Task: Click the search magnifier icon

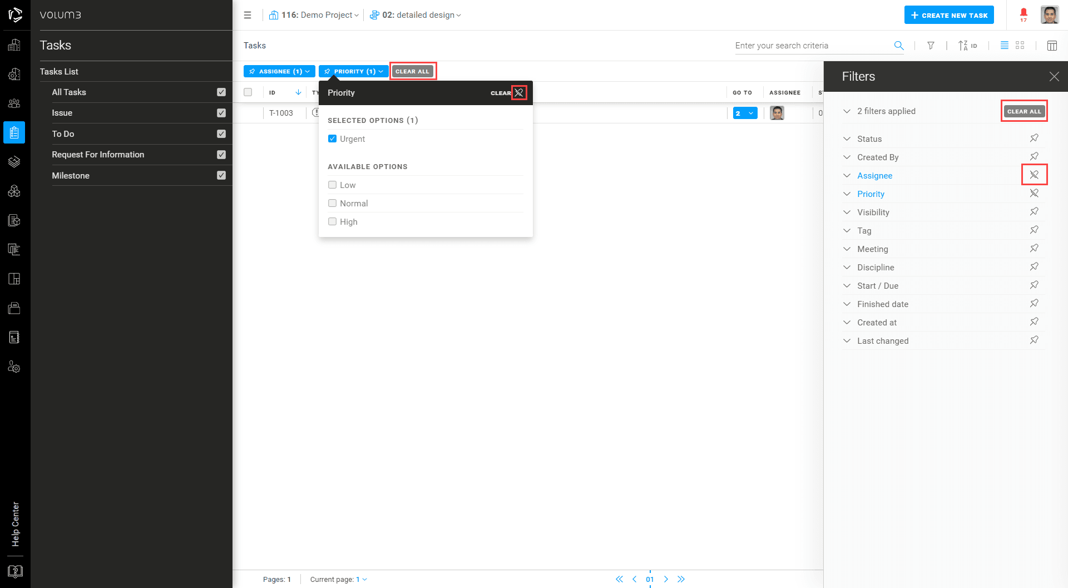Action: (x=899, y=46)
